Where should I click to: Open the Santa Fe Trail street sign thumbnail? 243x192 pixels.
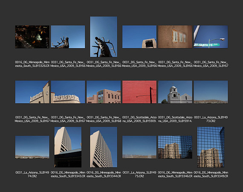pyautogui.click(x=211, y=37)
